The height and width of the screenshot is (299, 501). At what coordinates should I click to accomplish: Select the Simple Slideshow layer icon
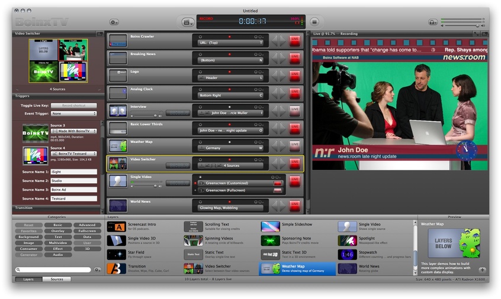[271, 226]
